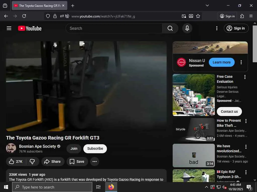Open Windows Start menu

[x=6, y=187]
